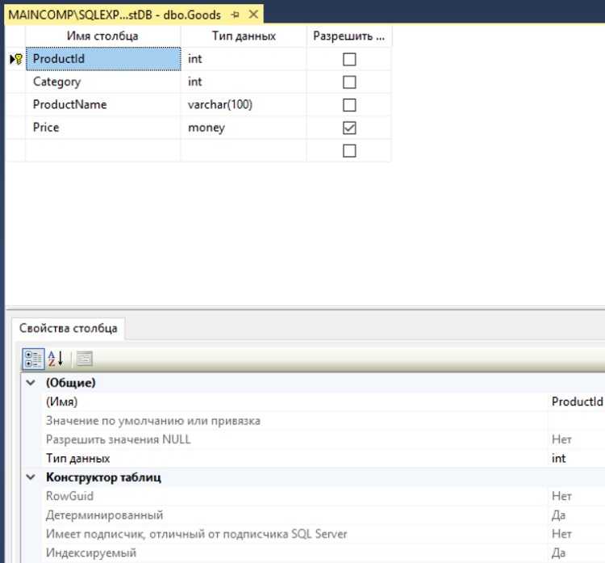Enable Allow Nulls for Category column
Screen dimensions: 605x563
349,82
